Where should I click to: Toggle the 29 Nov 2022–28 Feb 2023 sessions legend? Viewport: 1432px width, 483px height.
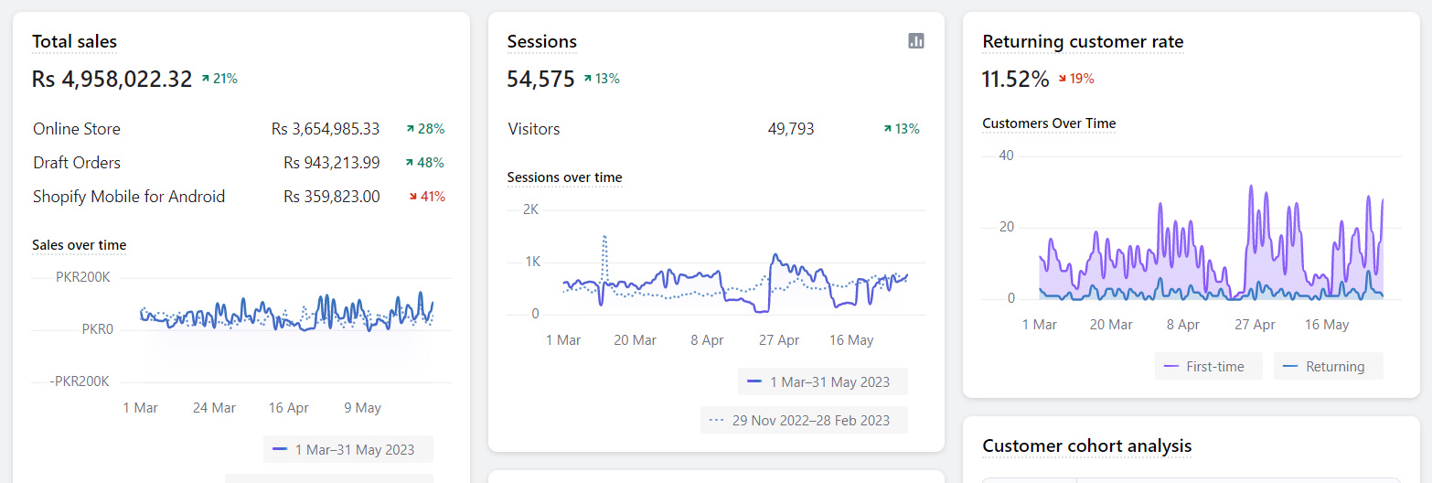[804, 420]
